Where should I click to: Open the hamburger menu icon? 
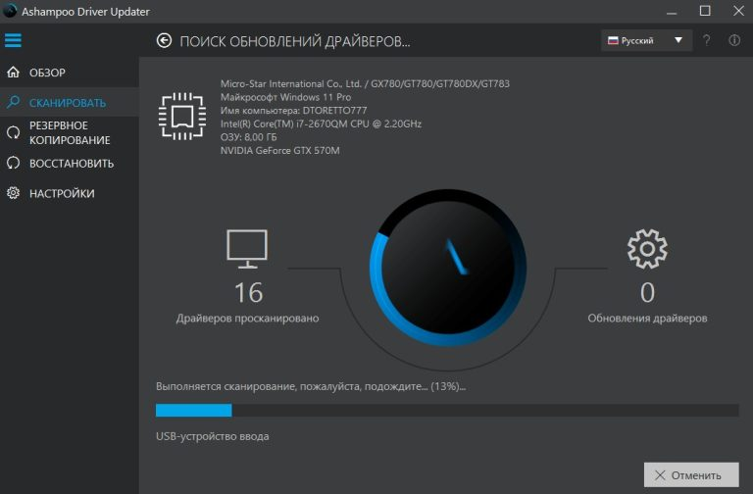tap(13, 40)
